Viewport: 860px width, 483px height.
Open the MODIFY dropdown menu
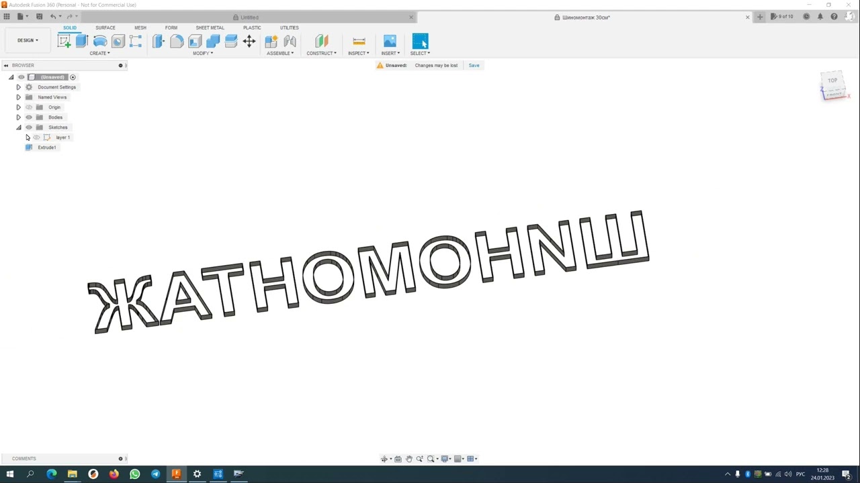click(x=203, y=53)
